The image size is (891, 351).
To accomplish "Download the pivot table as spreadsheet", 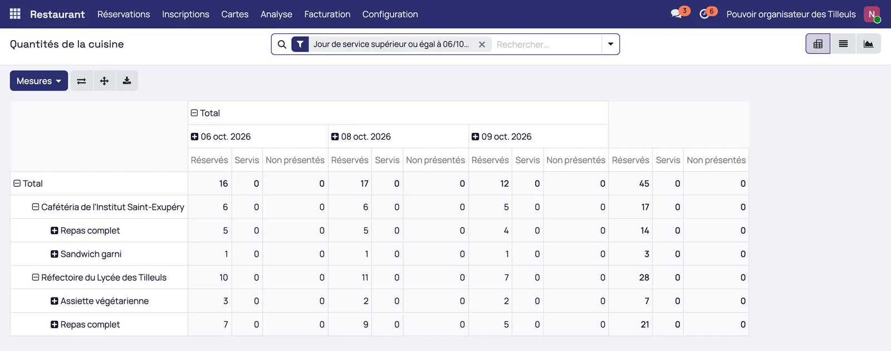I will coord(127,81).
